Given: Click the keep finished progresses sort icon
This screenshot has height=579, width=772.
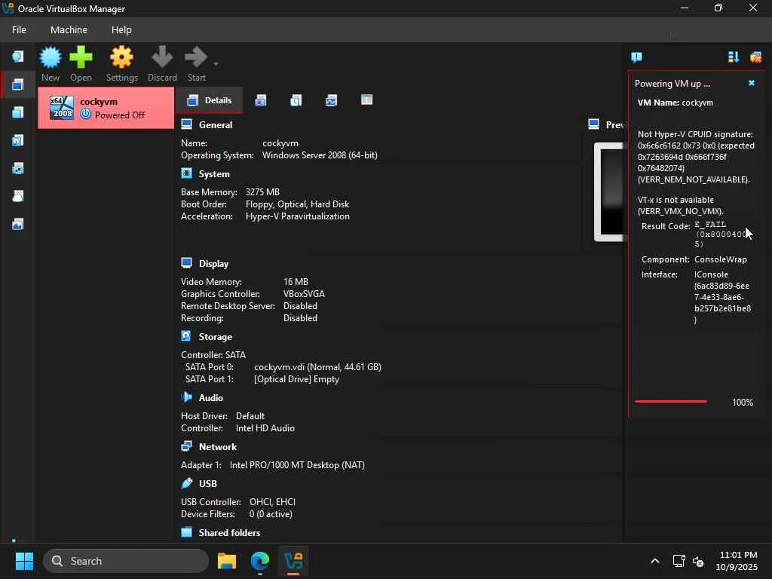Looking at the screenshot, I should [734, 57].
